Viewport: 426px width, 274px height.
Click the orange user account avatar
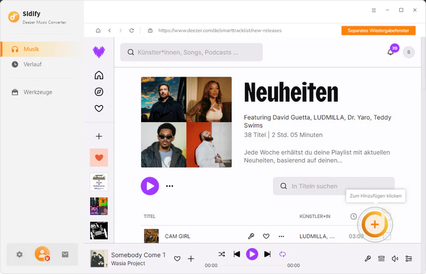(42, 254)
